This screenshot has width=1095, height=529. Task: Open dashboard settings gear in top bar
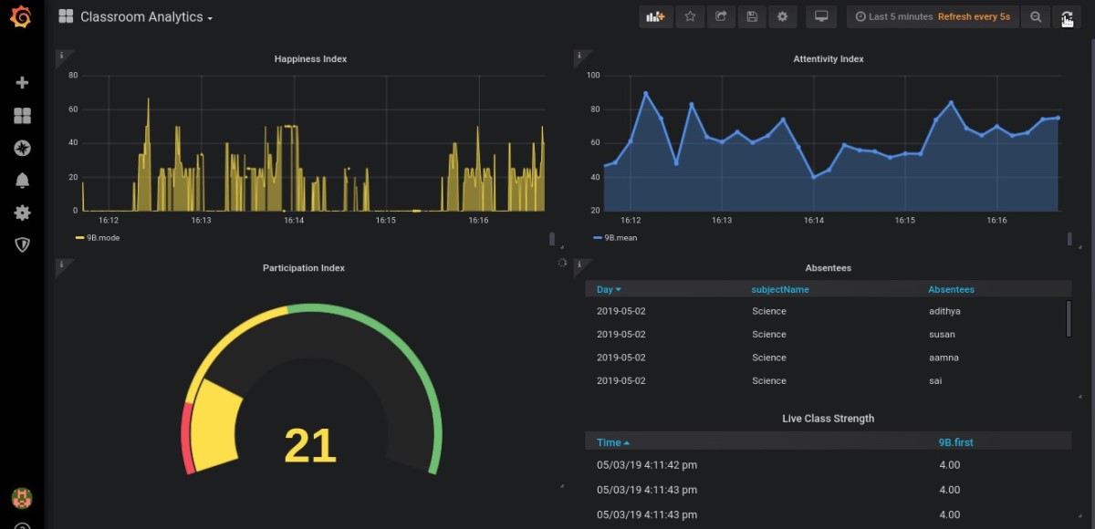pos(782,16)
